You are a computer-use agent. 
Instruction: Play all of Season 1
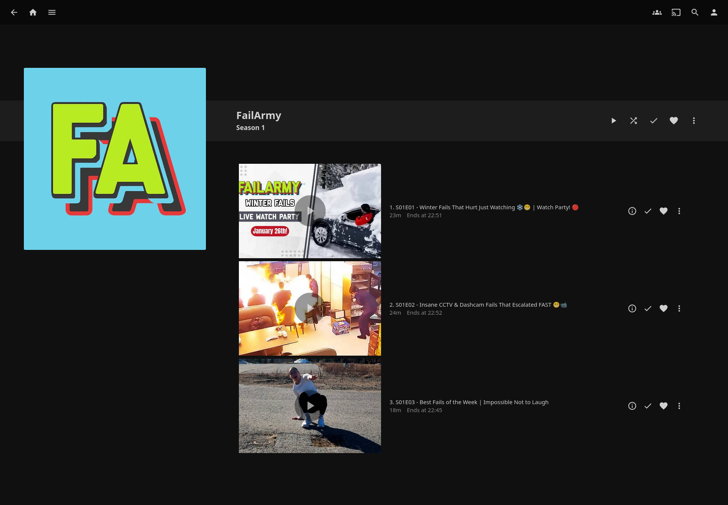click(613, 121)
